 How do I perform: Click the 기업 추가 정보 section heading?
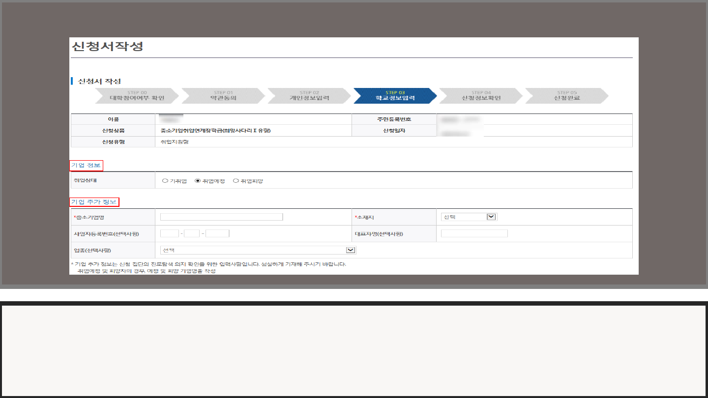coord(94,202)
